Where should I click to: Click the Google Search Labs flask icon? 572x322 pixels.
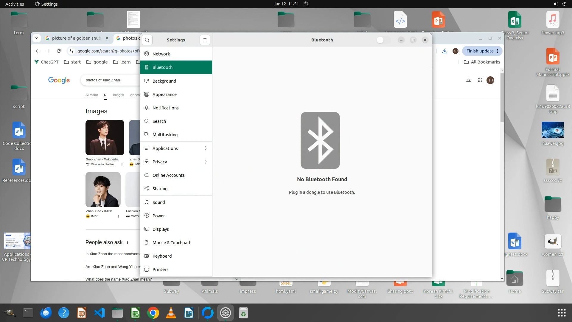[468, 80]
